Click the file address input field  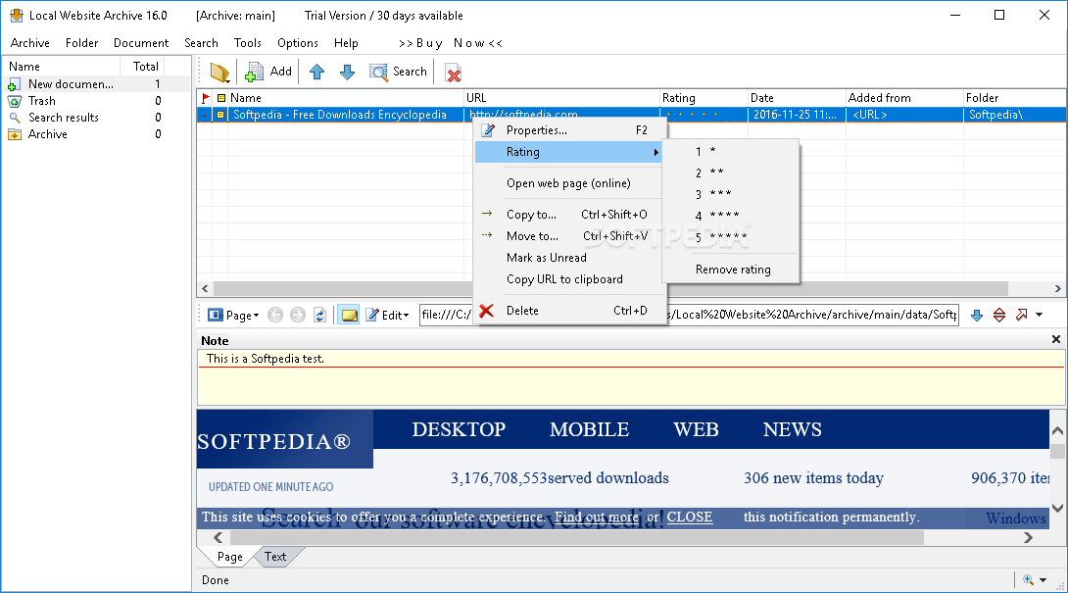tap(689, 315)
